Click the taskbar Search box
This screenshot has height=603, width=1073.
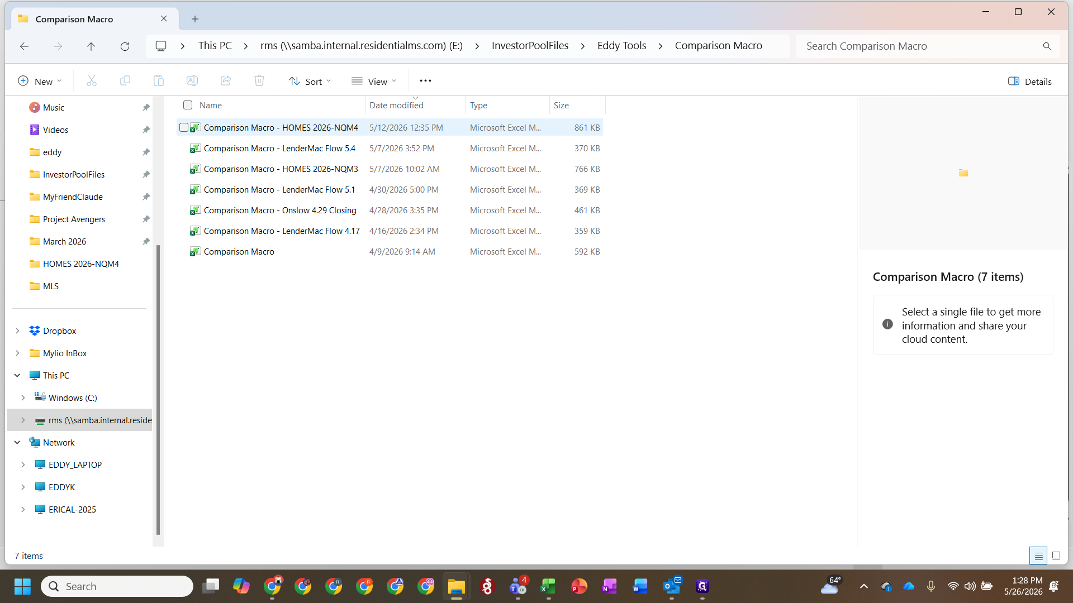(x=117, y=586)
